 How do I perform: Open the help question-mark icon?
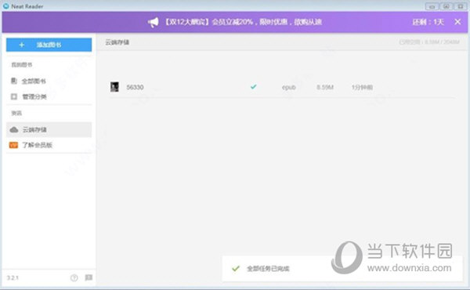[74, 278]
